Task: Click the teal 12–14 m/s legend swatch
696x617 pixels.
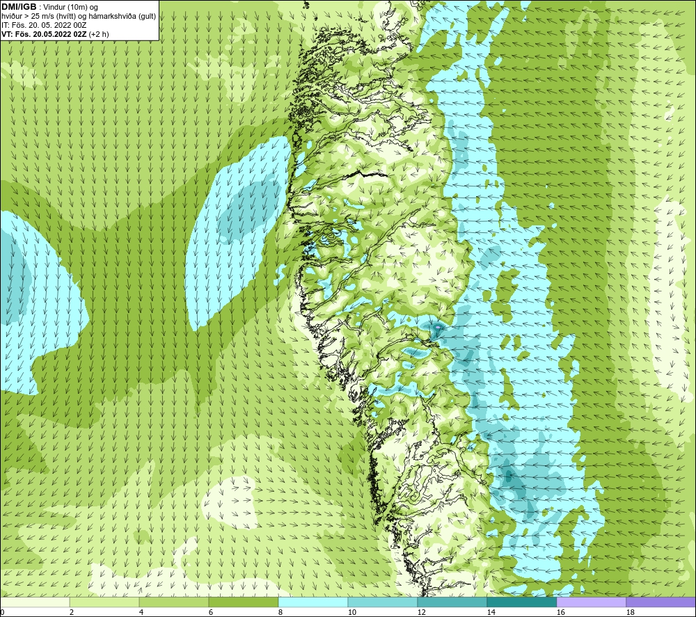Action: (x=452, y=602)
